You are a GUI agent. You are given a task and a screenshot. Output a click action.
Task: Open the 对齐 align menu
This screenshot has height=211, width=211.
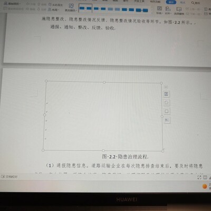point(168,11)
